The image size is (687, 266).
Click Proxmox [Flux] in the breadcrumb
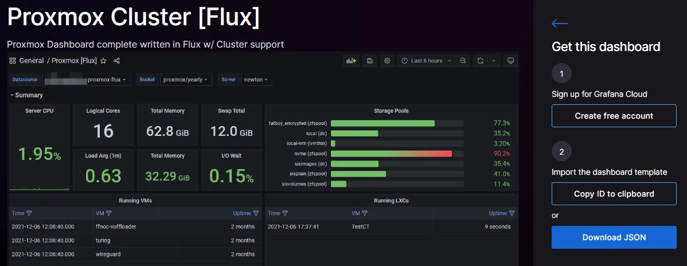(x=74, y=61)
